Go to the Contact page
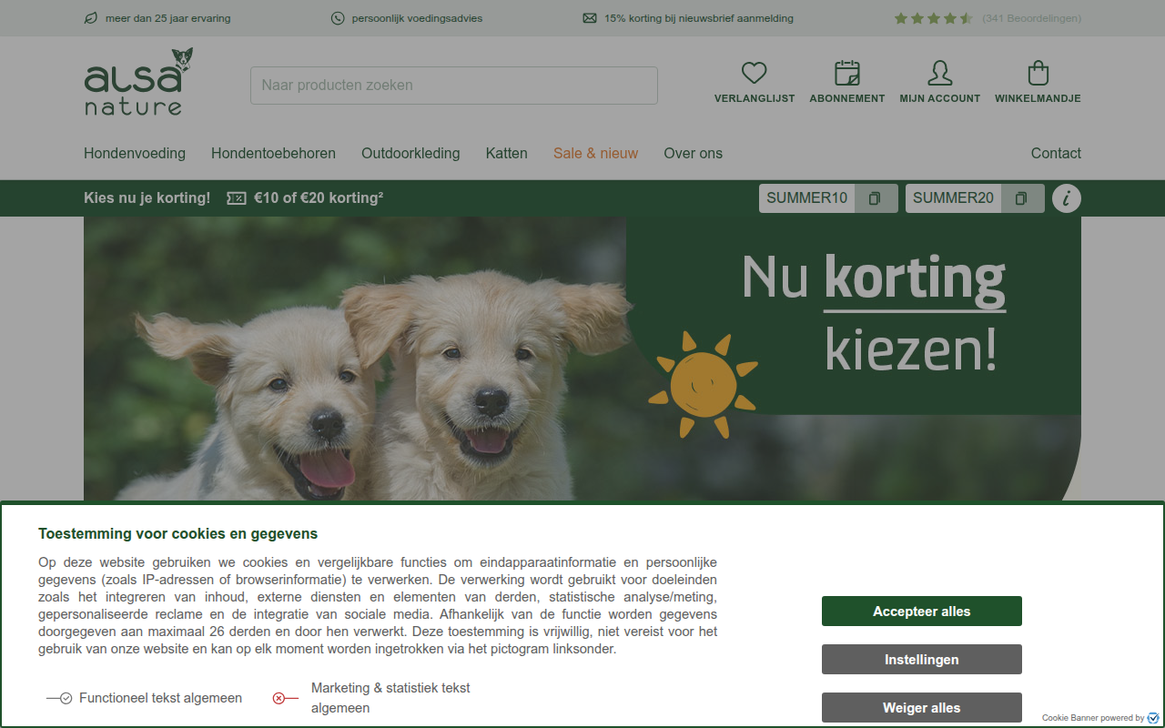The height and width of the screenshot is (728, 1165). [x=1056, y=153]
